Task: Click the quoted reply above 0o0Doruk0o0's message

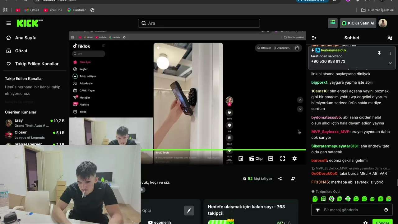Action: tap(351, 168)
